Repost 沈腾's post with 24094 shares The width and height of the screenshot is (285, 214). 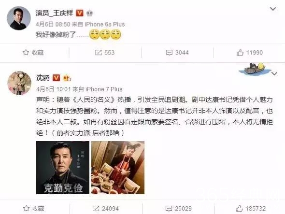106,208
